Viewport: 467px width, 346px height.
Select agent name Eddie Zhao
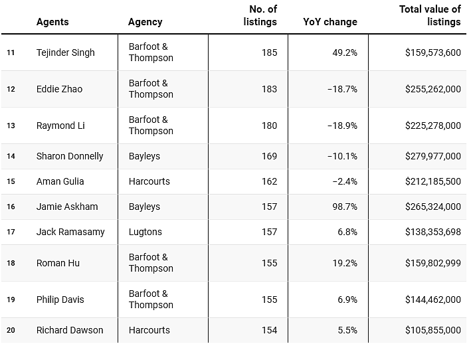pyautogui.click(x=59, y=89)
